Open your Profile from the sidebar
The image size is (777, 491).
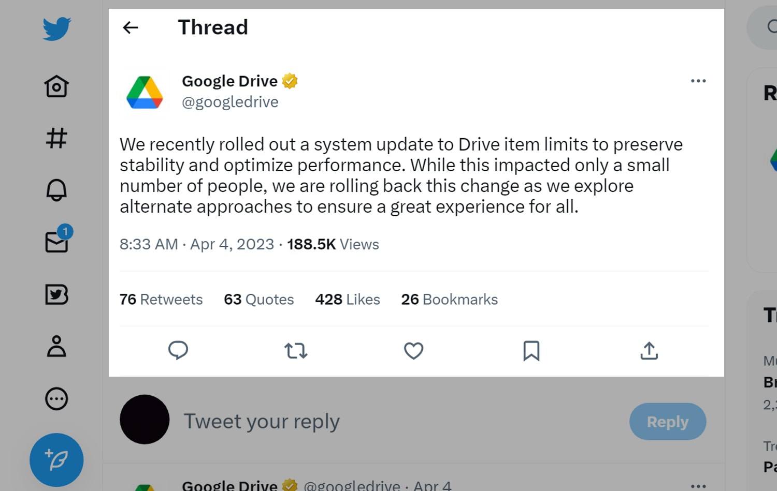(56, 348)
